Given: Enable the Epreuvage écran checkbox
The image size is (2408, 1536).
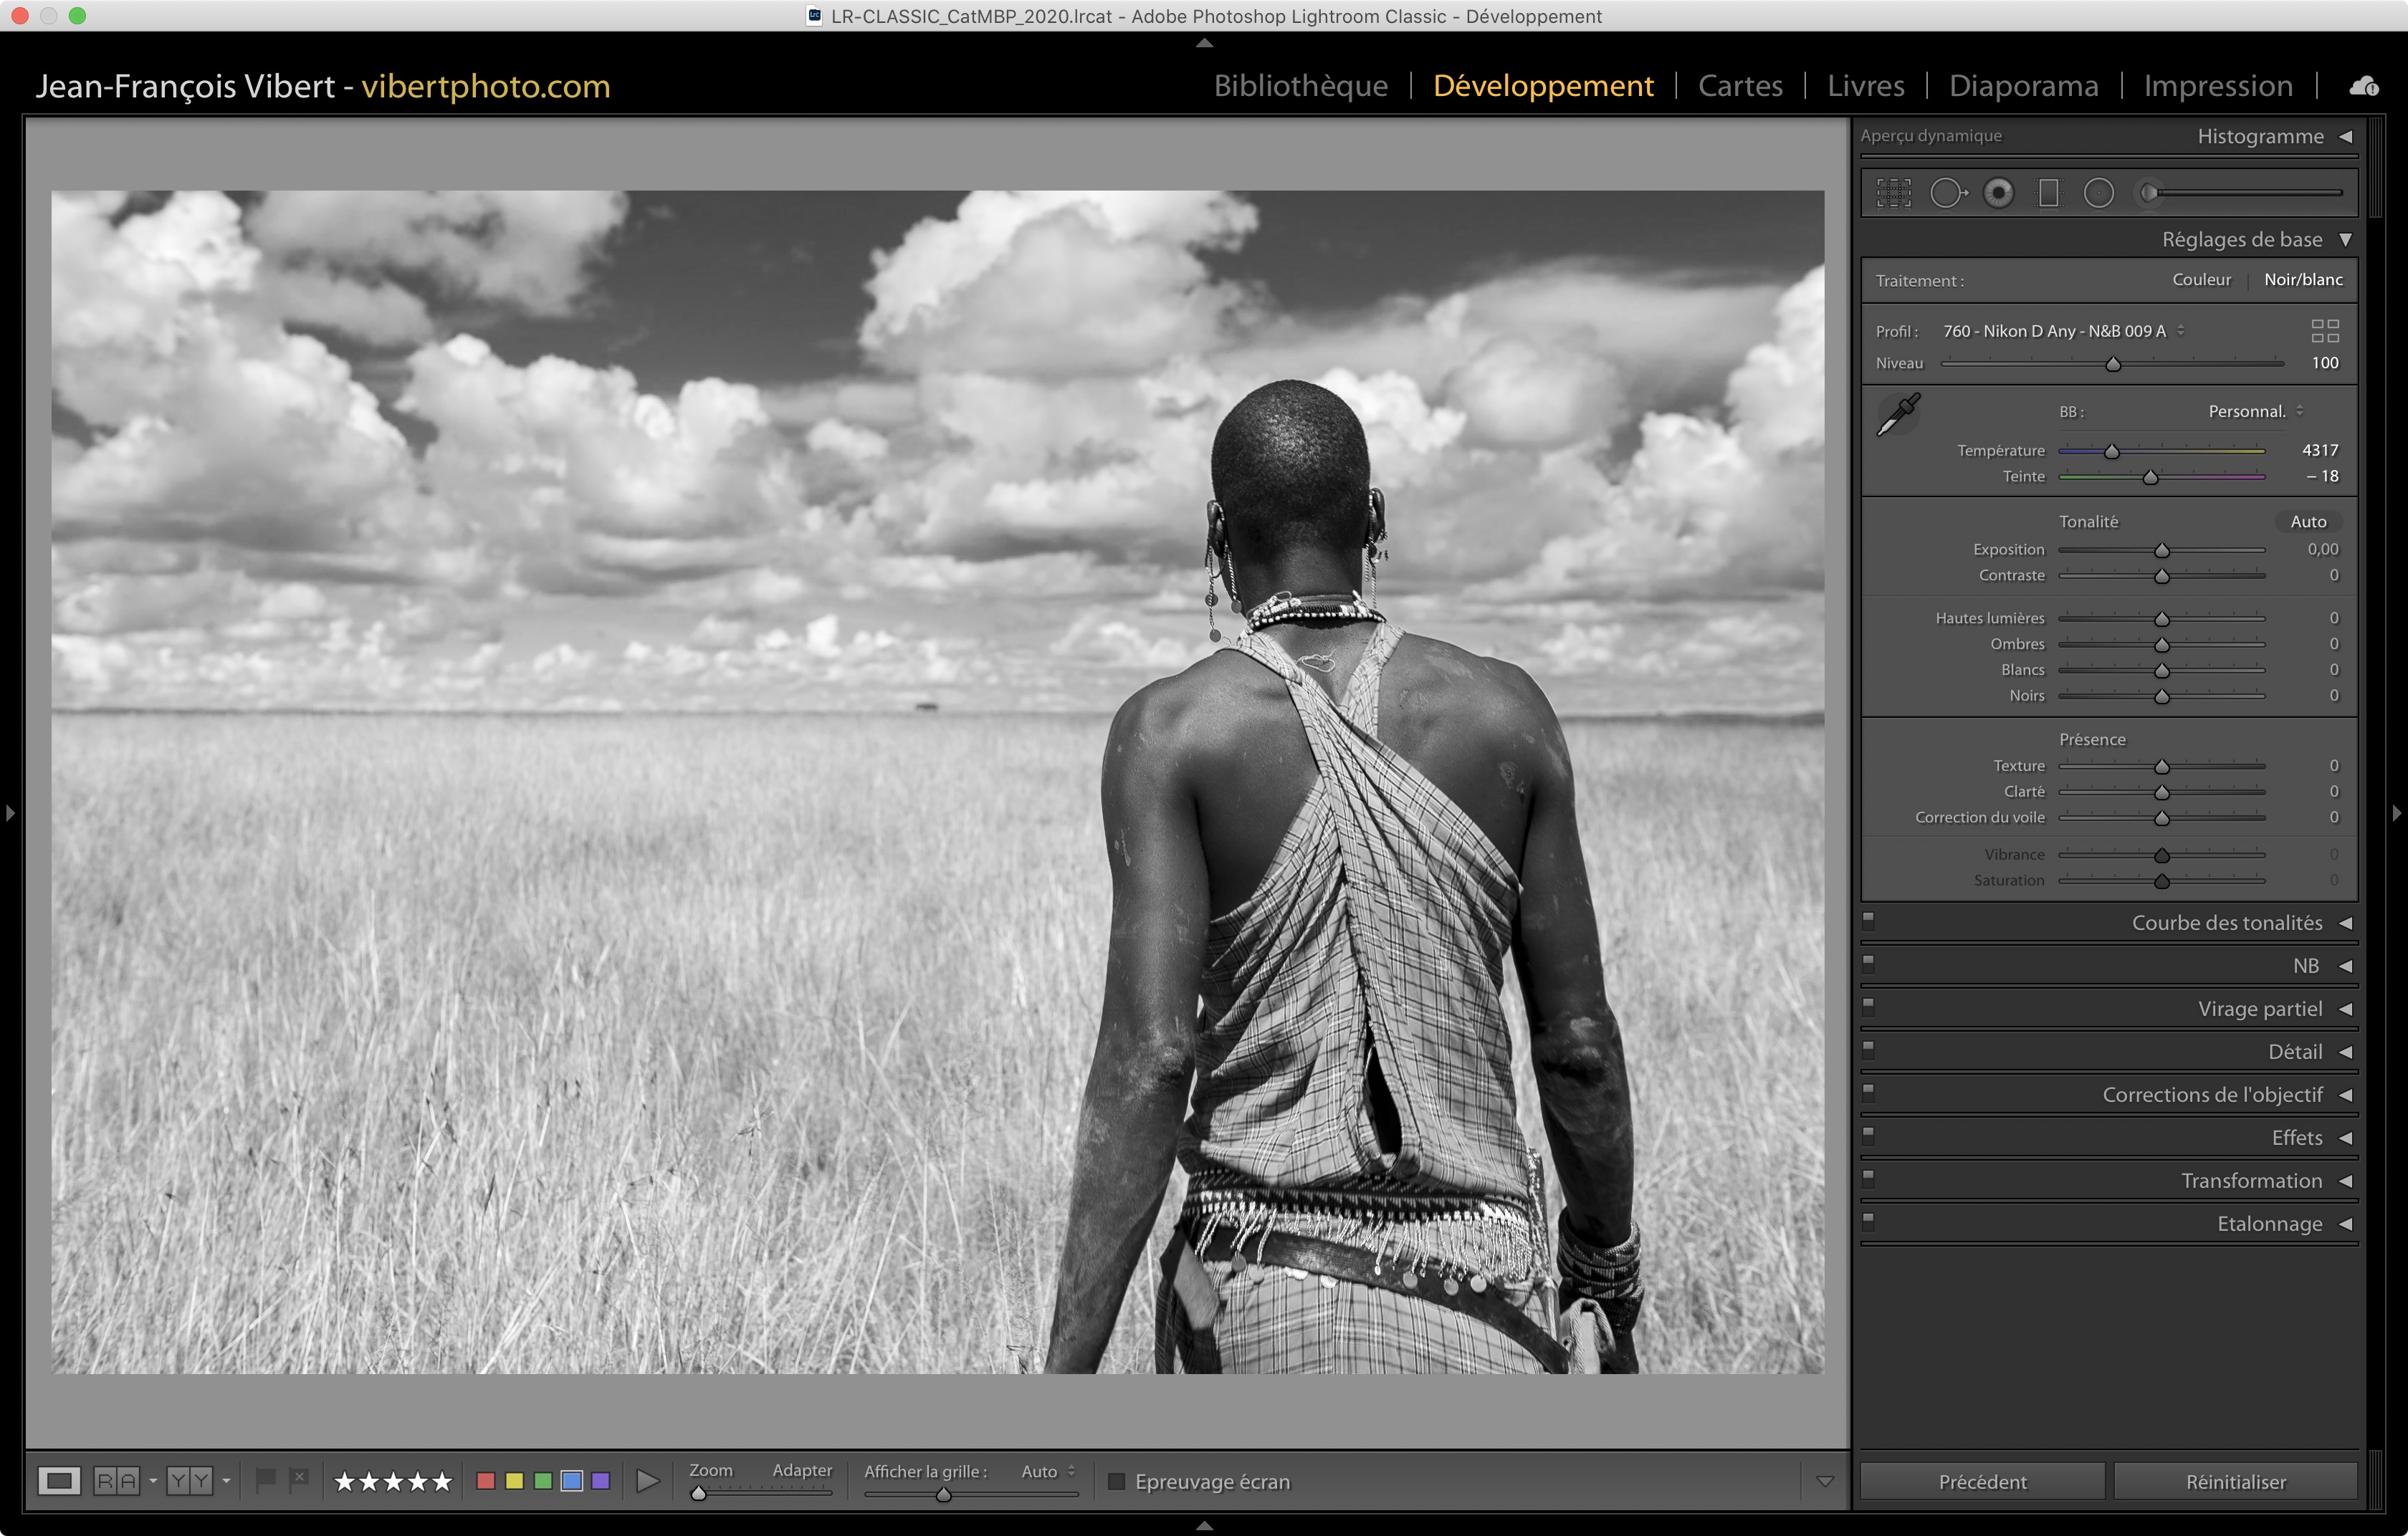Looking at the screenshot, I should pos(1117,1481).
